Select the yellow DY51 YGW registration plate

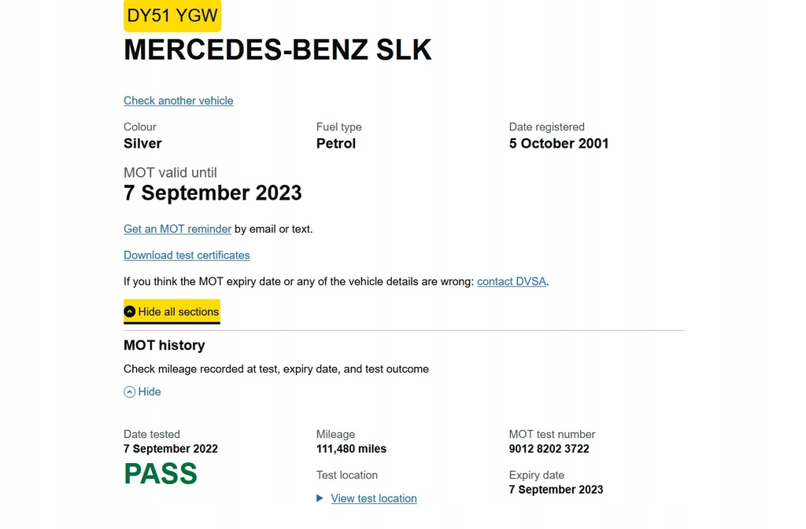point(172,15)
